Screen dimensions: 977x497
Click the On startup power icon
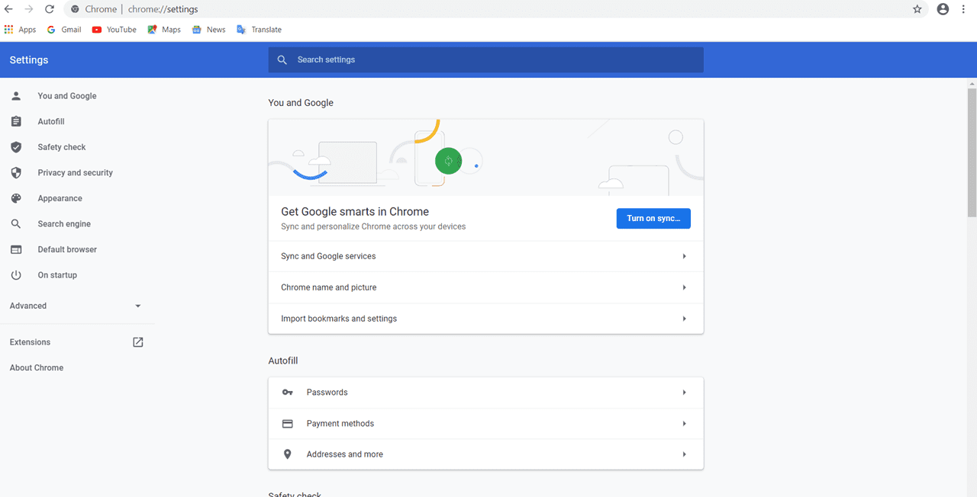pos(16,275)
